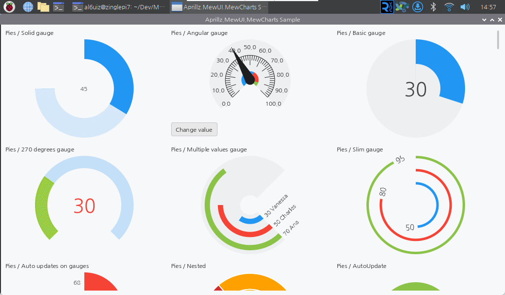Click the 80 label on Slim gauge
Screen dimensions: 505x295
(383, 192)
